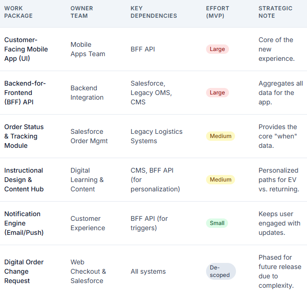The image size is (307, 291).
Task: Click the Web Checkout & Salesforce cell
Action: point(88,272)
